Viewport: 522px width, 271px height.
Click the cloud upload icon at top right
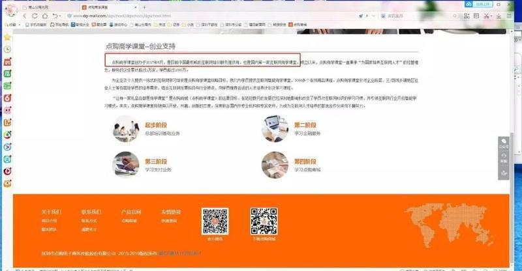468,4
